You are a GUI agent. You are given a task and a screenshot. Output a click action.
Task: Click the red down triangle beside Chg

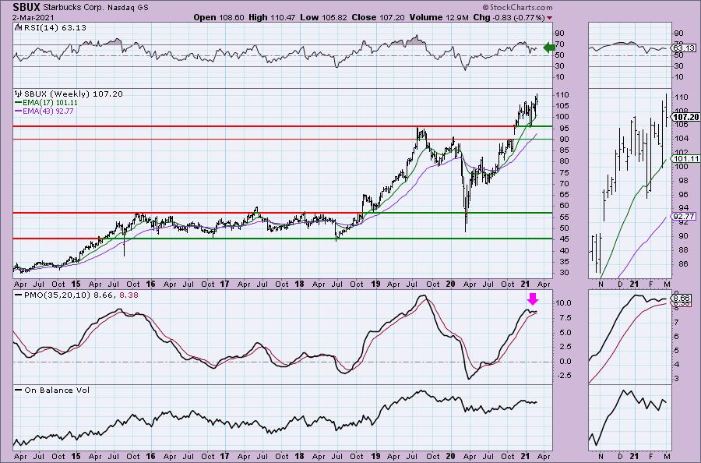click(549, 18)
